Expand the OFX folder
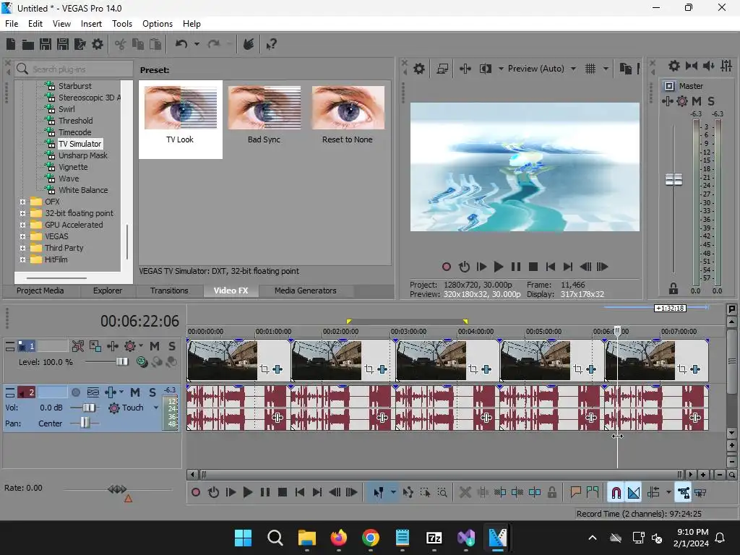740x555 pixels. [x=22, y=202]
